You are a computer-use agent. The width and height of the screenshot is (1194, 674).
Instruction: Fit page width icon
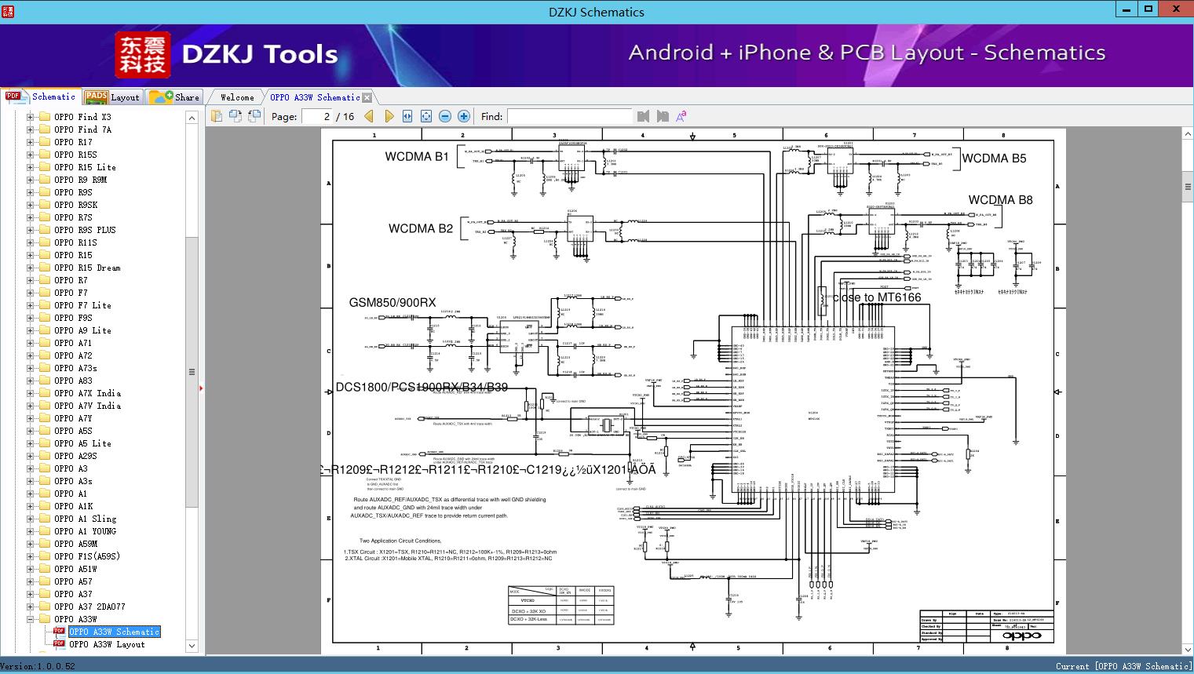(407, 116)
